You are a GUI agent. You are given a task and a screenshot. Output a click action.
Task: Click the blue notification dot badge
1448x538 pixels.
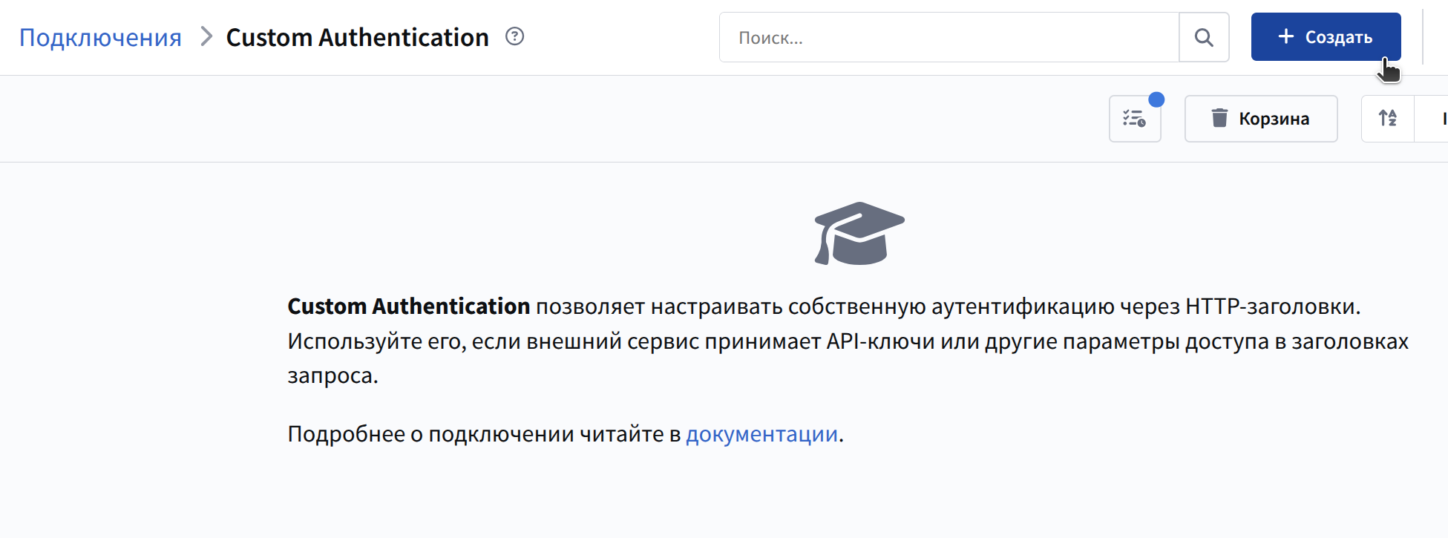pyautogui.click(x=1156, y=99)
